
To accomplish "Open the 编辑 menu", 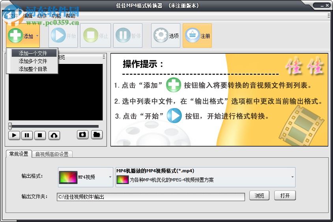I will click(x=28, y=16).
